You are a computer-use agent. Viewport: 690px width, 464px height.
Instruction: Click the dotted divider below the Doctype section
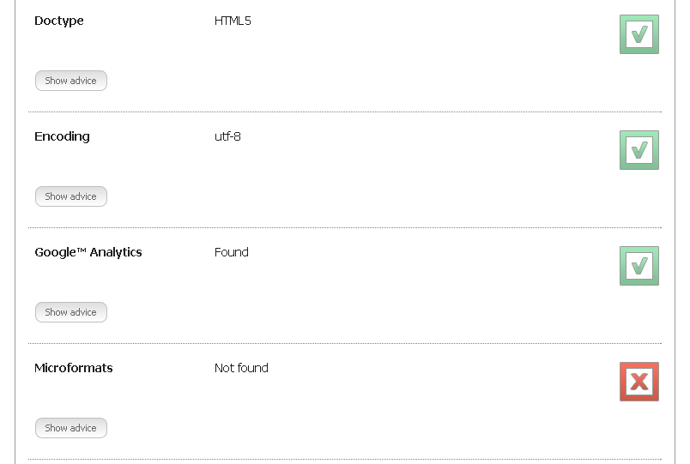345,111
